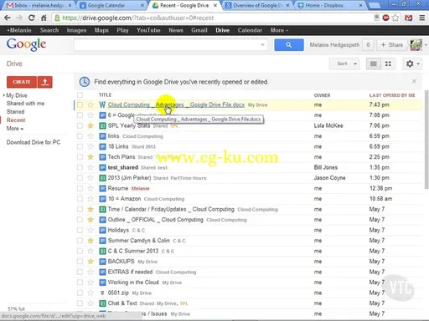Click the notifications count 0 button
This screenshot has width=429, height=321.
(x=368, y=45)
